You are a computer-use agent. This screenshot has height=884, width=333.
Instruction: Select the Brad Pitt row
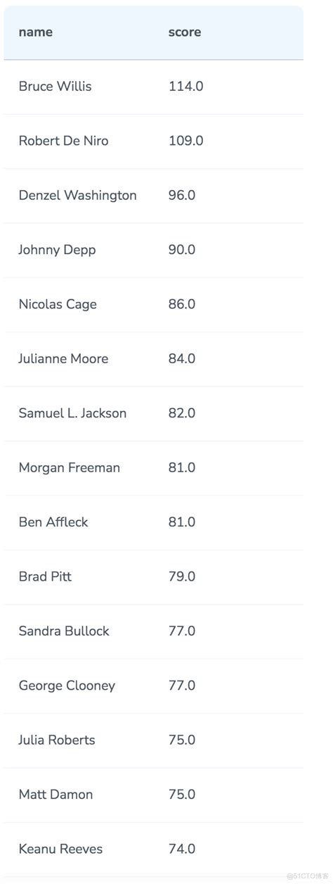[153, 577]
